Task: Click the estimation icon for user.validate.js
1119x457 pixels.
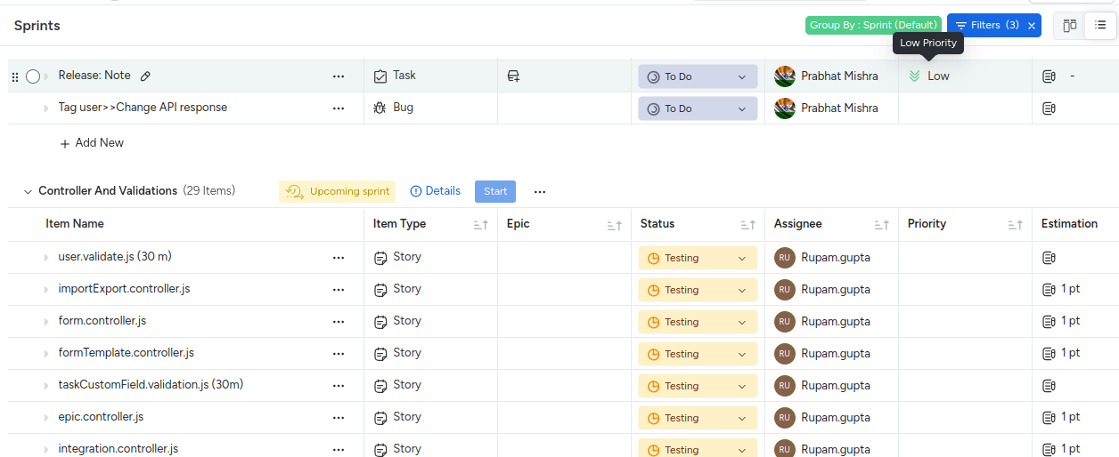Action: coord(1049,258)
